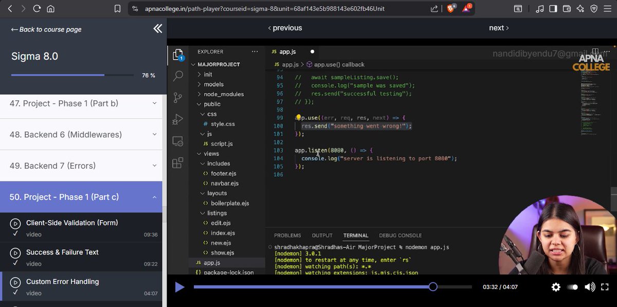Viewport: 617px width, 307px height.
Task: Click the VS Code Run and Debug icon
Action: (178, 119)
